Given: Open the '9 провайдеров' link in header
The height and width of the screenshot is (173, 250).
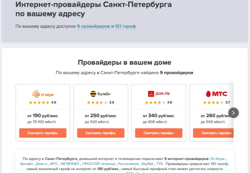Looking at the screenshot, I should tap(93, 26).
